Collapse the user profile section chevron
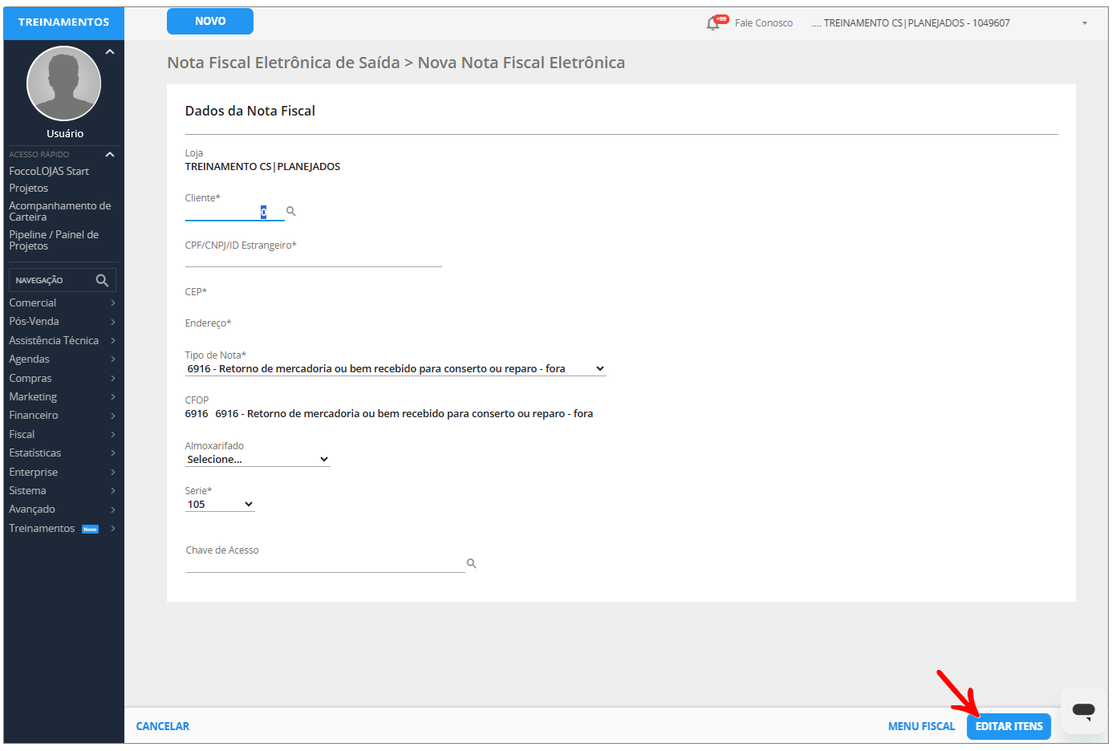The width and height of the screenshot is (1112, 751). click(x=110, y=52)
